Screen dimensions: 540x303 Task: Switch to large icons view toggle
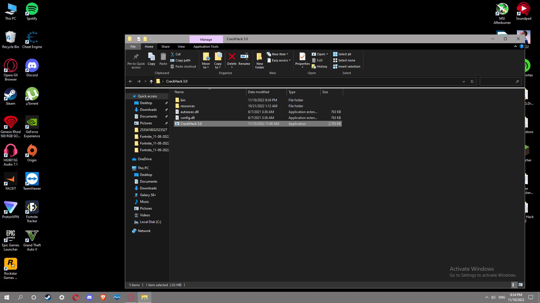(521, 285)
